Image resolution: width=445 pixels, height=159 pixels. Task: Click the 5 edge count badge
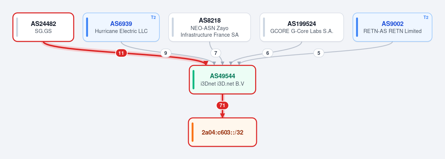click(x=318, y=53)
